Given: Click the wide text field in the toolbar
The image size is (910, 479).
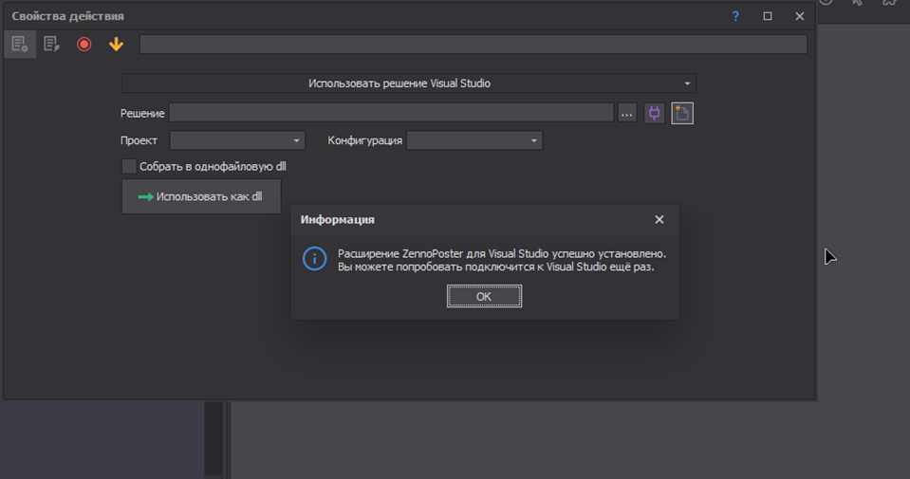Looking at the screenshot, I should pos(473,44).
